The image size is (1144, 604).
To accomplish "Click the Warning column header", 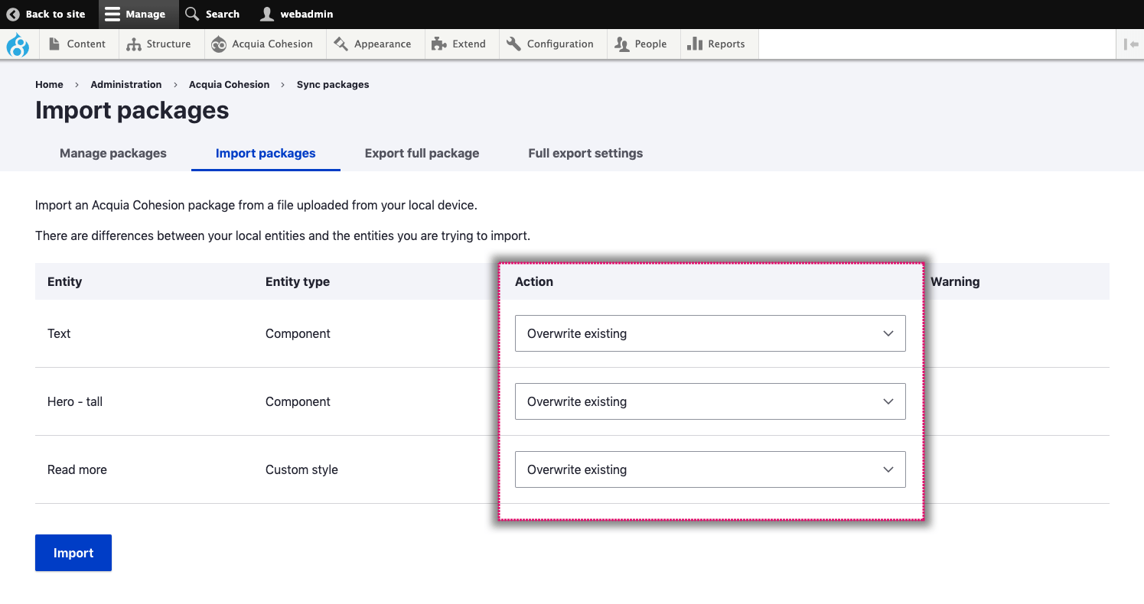I will 955,281.
